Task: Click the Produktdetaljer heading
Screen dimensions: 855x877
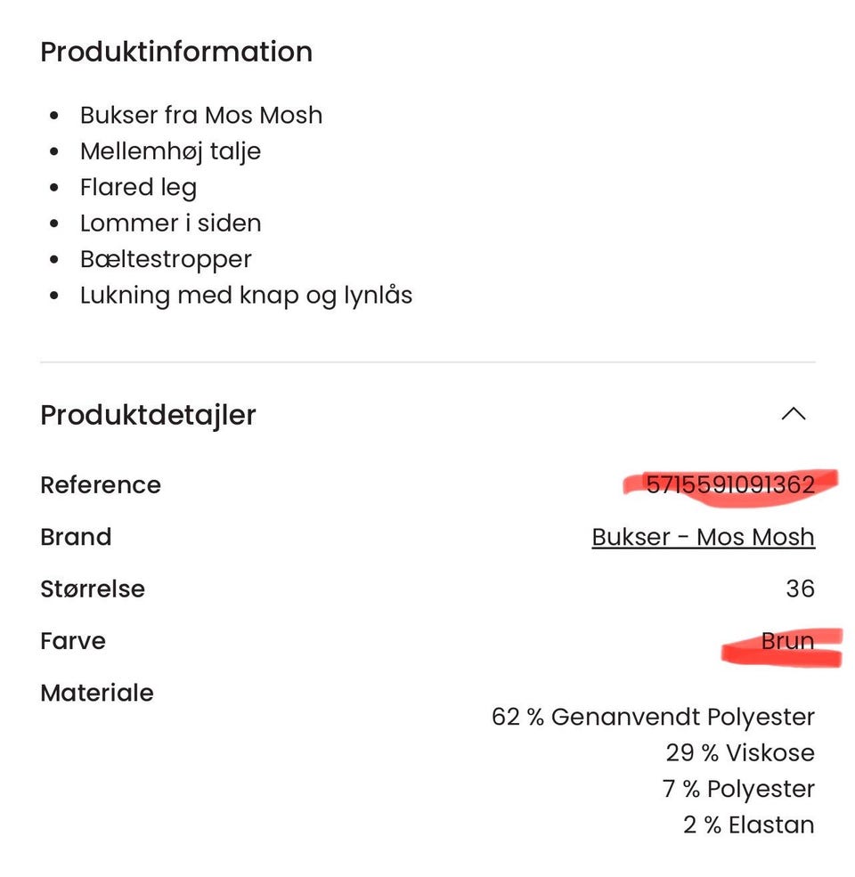Action: coord(148,415)
